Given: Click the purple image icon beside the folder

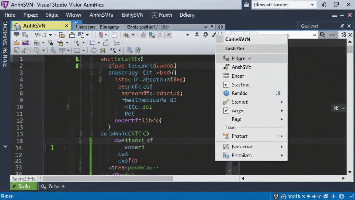Looking at the screenshot, I should click(x=25, y=42).
